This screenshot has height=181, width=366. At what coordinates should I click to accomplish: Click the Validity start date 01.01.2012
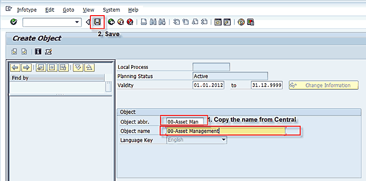click(x=208, y=85)
